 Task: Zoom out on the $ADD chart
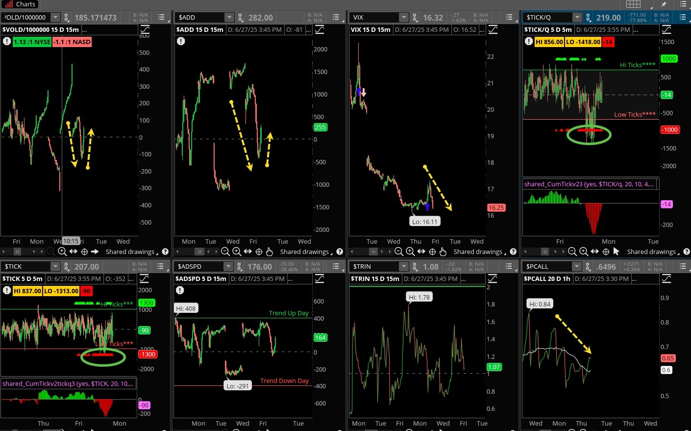click(x=225, y=252)
